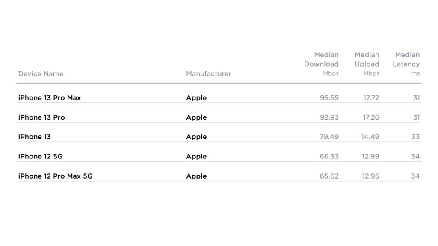Image resolution: width=438 pixels, height=246 pixels.
Task: Select the iPhone 13 Pro device name
Action: 41,117
